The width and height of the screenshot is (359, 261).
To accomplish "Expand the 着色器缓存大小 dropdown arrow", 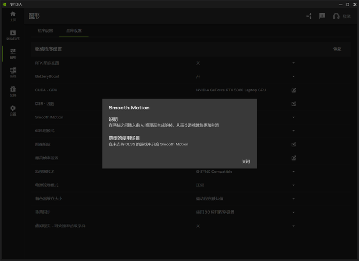I will pos(293,199).
